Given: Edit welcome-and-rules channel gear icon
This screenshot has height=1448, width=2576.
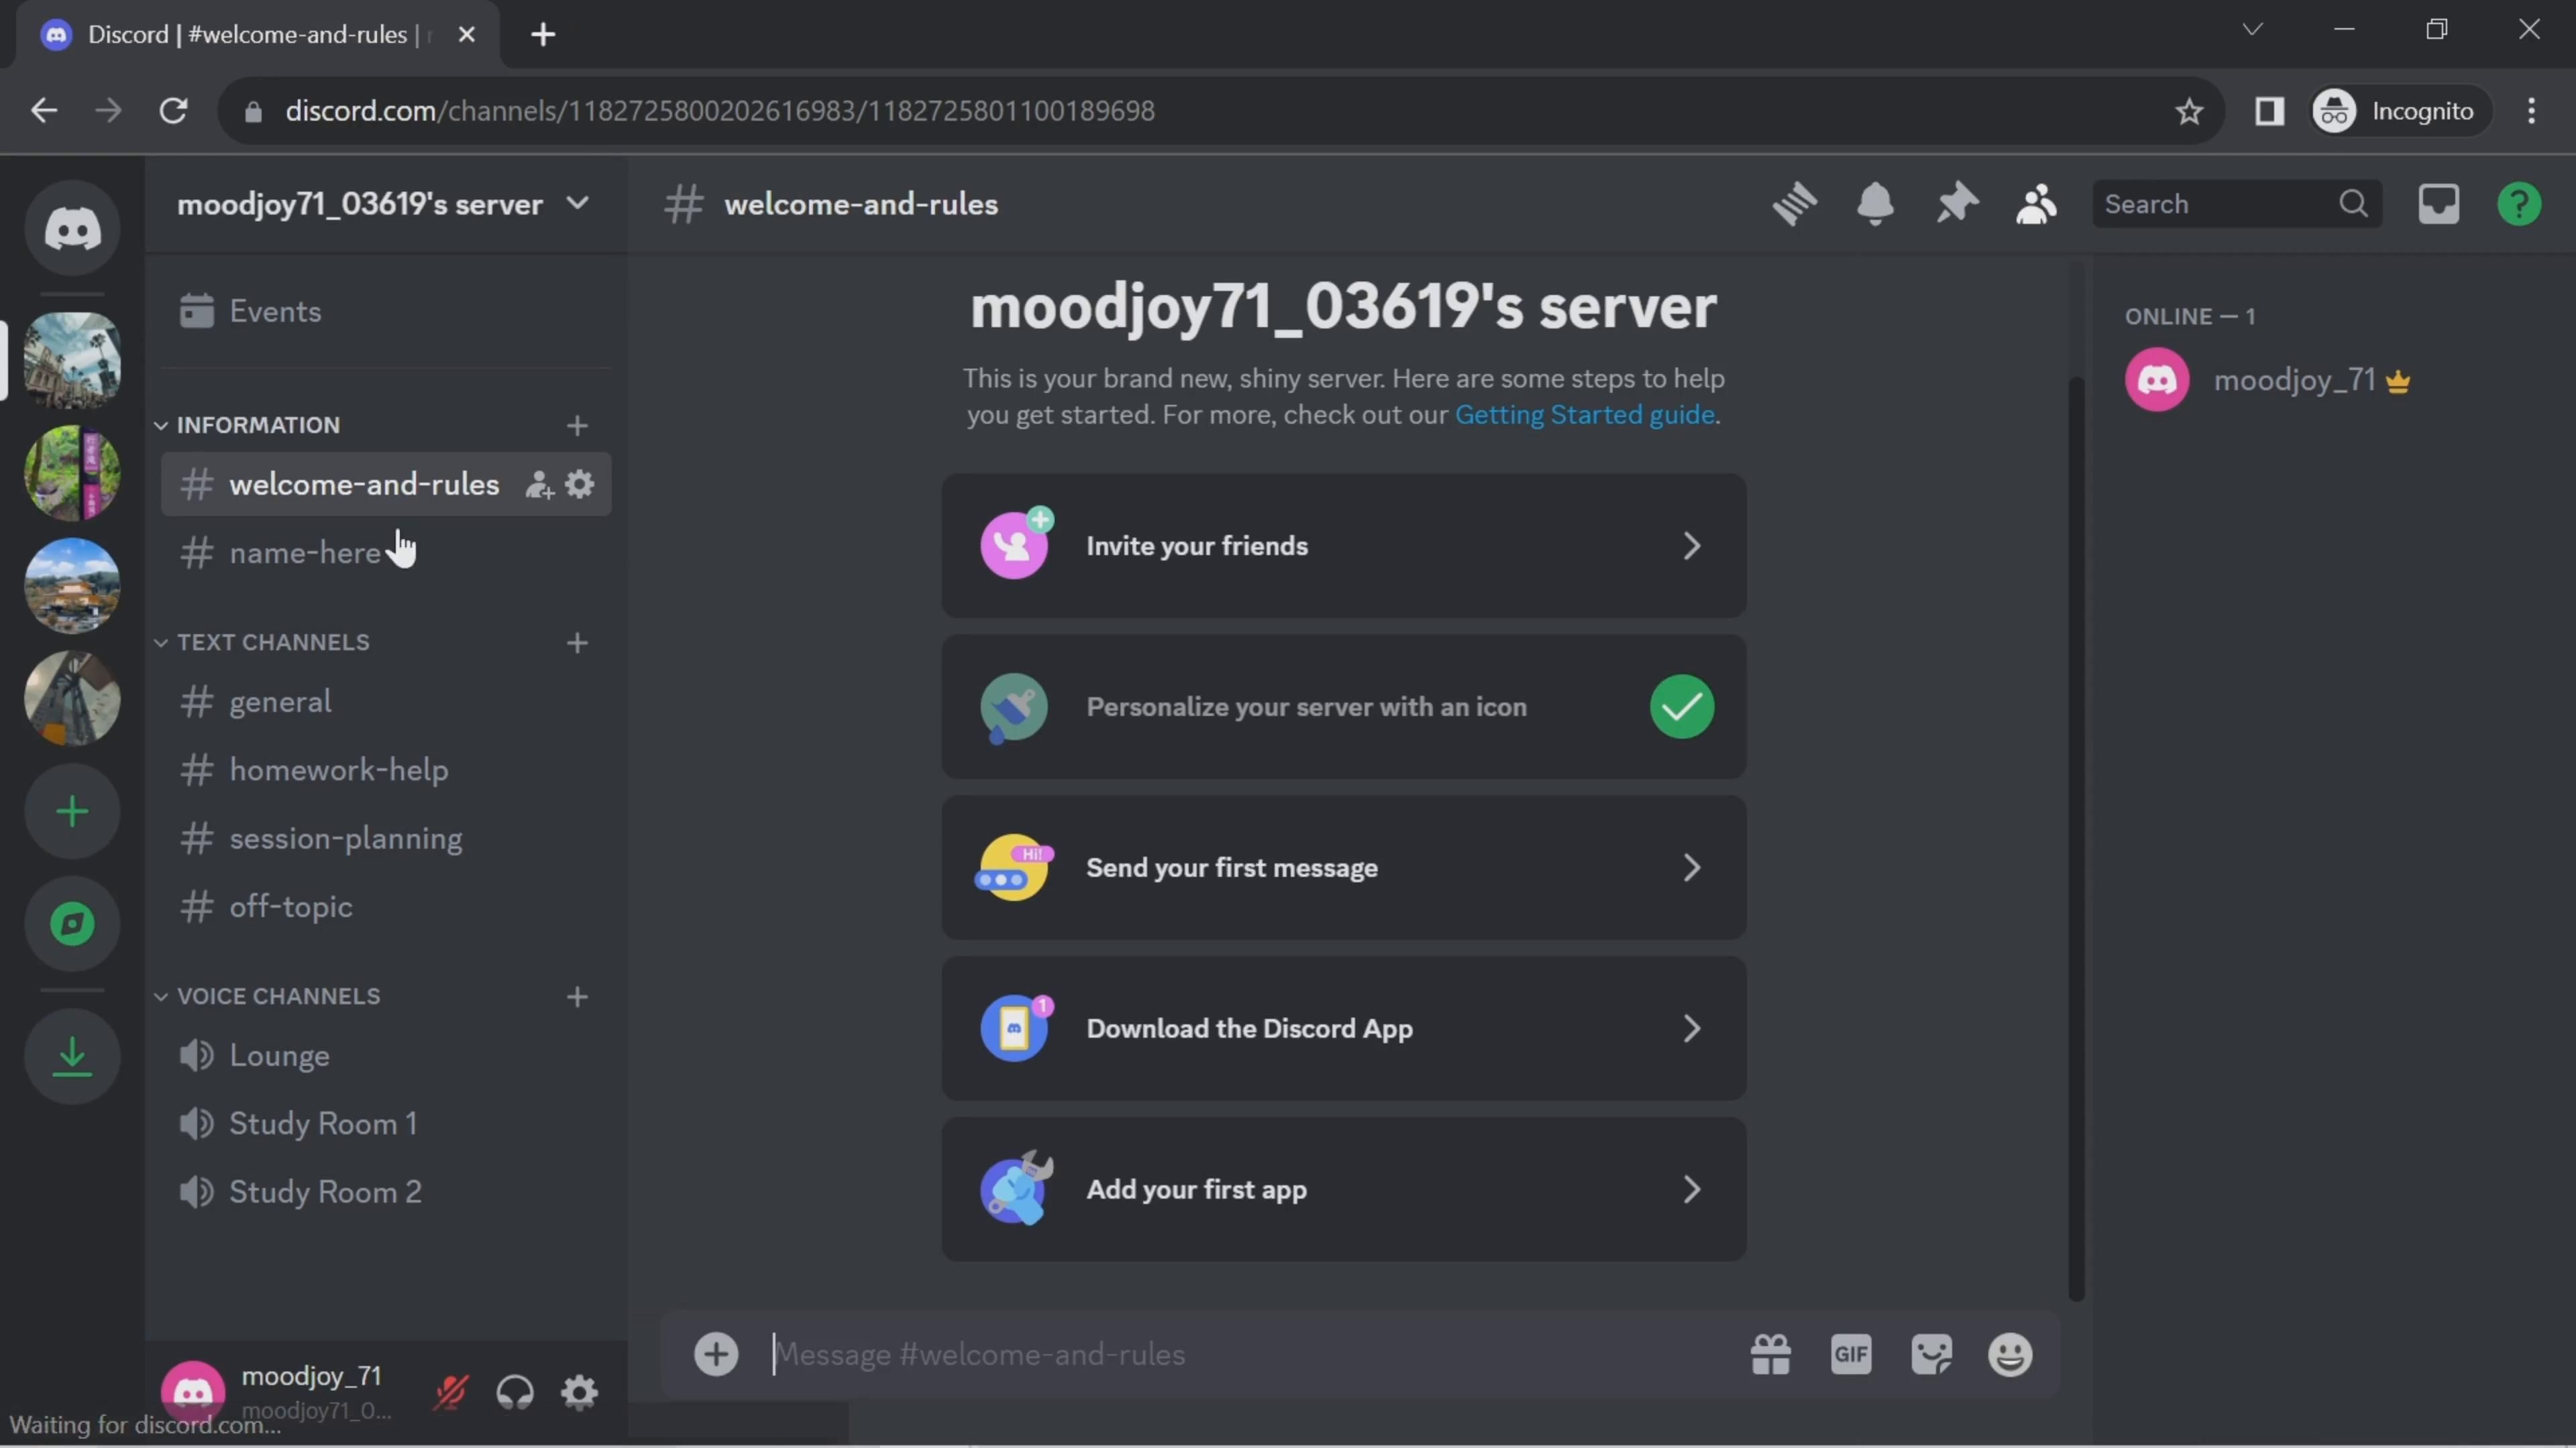Looking at the screenshot, I should [580, 485].
